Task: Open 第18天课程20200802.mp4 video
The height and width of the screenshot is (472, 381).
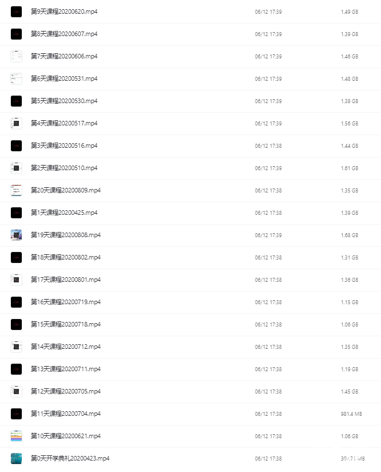Action: (66, 257)
